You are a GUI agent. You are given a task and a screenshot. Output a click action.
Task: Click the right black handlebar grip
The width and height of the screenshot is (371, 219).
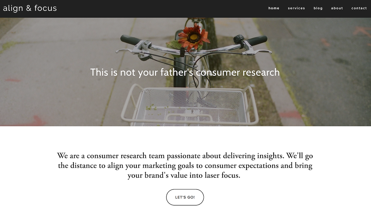(257, 40)
